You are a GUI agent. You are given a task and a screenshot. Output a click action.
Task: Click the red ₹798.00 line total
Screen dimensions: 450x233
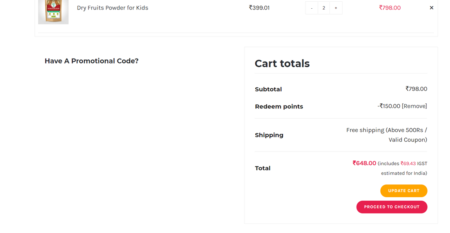pos(390,8)
